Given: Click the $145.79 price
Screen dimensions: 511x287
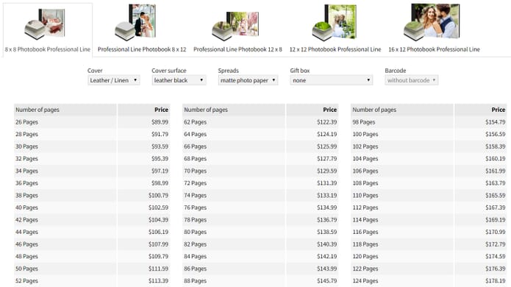Looking at the screenshot, I should (327, 281).
